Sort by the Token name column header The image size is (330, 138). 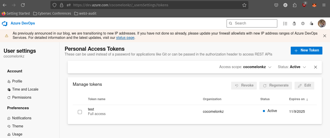(x=97, y=99)
